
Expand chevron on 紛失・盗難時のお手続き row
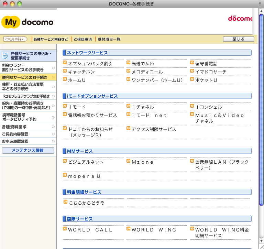coord(53,106)
